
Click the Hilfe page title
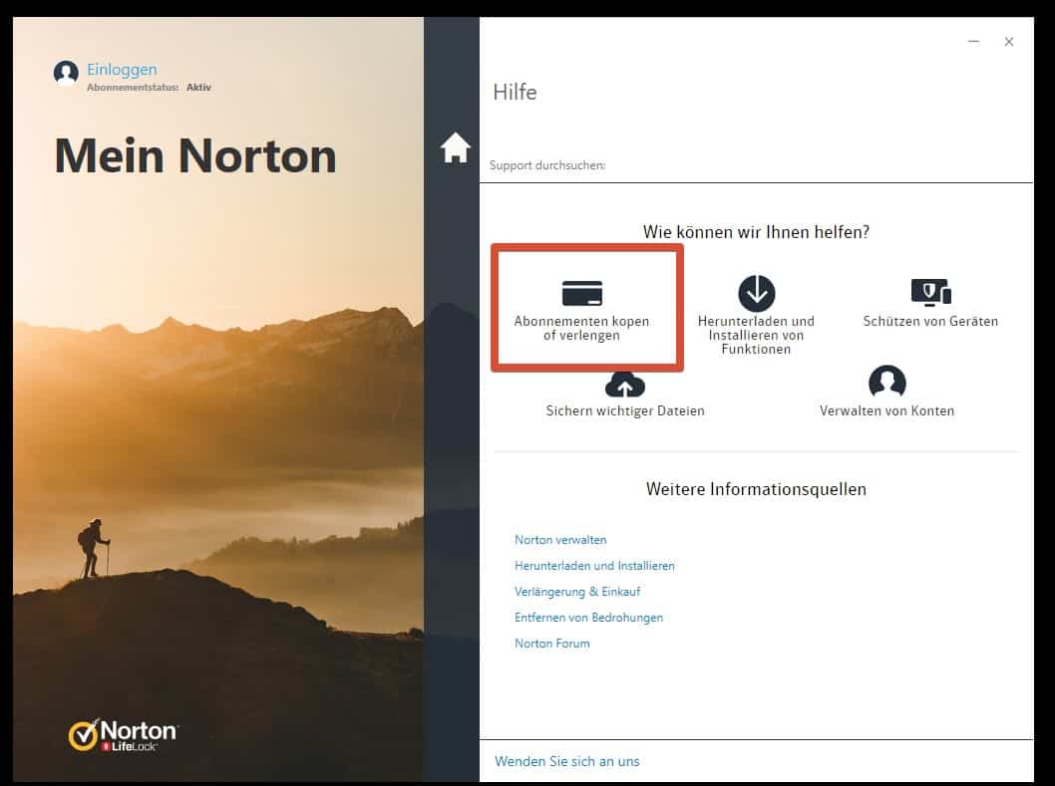pos(515,92)
